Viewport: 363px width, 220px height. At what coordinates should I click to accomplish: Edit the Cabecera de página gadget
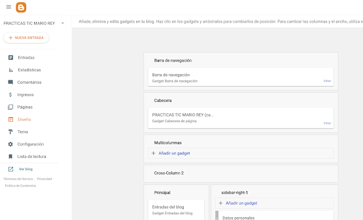pyautogui.click(x=327, y=123)
